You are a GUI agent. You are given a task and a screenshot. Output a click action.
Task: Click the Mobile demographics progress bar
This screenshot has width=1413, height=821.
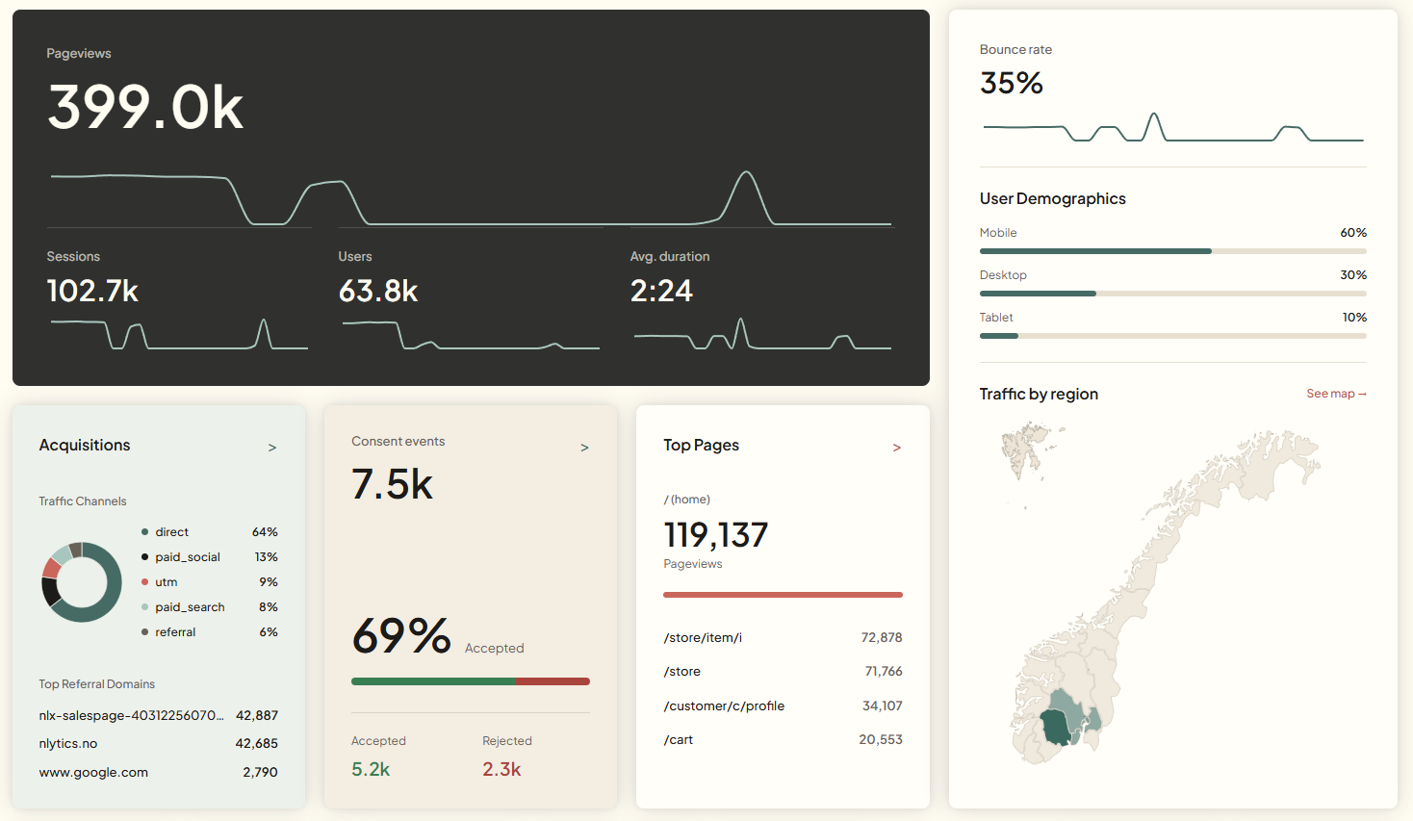tap(1172, 251)
